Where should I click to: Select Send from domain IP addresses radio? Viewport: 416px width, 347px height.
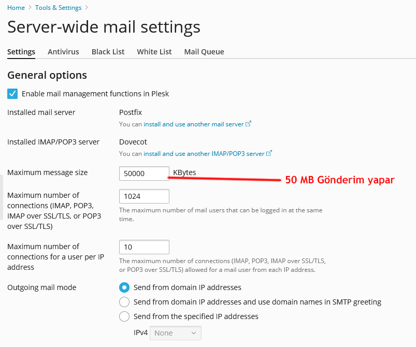point(124,287)
